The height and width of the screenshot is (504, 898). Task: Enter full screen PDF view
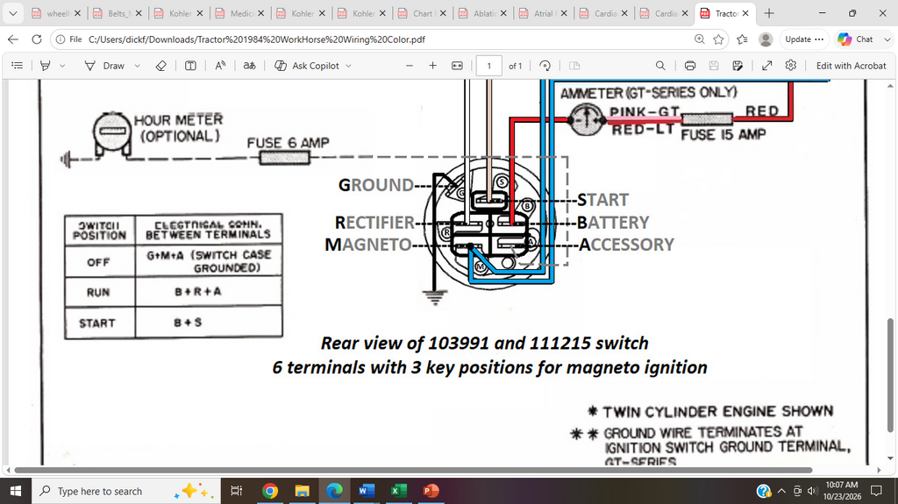coord(766,66)
